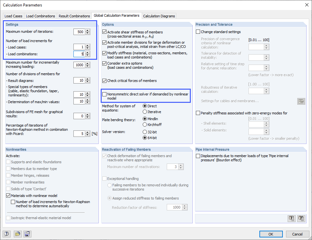Export parameters to database via left database icon
This screenshot has height=240, width=312.
coord(291,218)
